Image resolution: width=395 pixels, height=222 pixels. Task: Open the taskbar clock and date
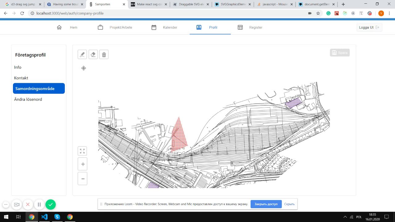click(373, 217)
